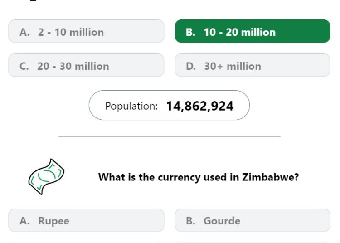Click the 'Population:' label text

point(131,106)
